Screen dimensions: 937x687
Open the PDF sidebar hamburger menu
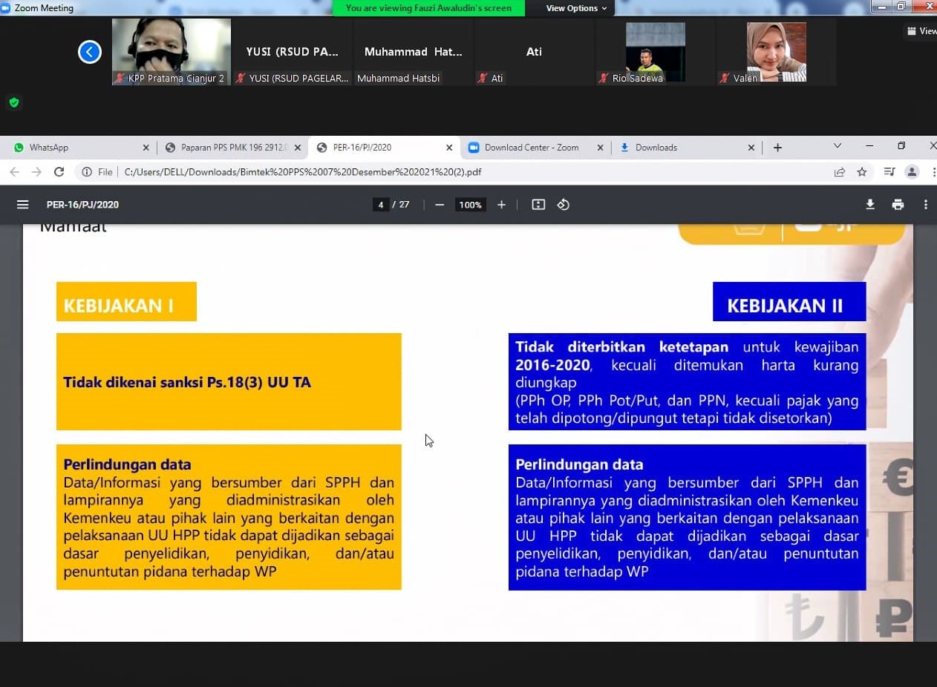click(x=23, y=205)
